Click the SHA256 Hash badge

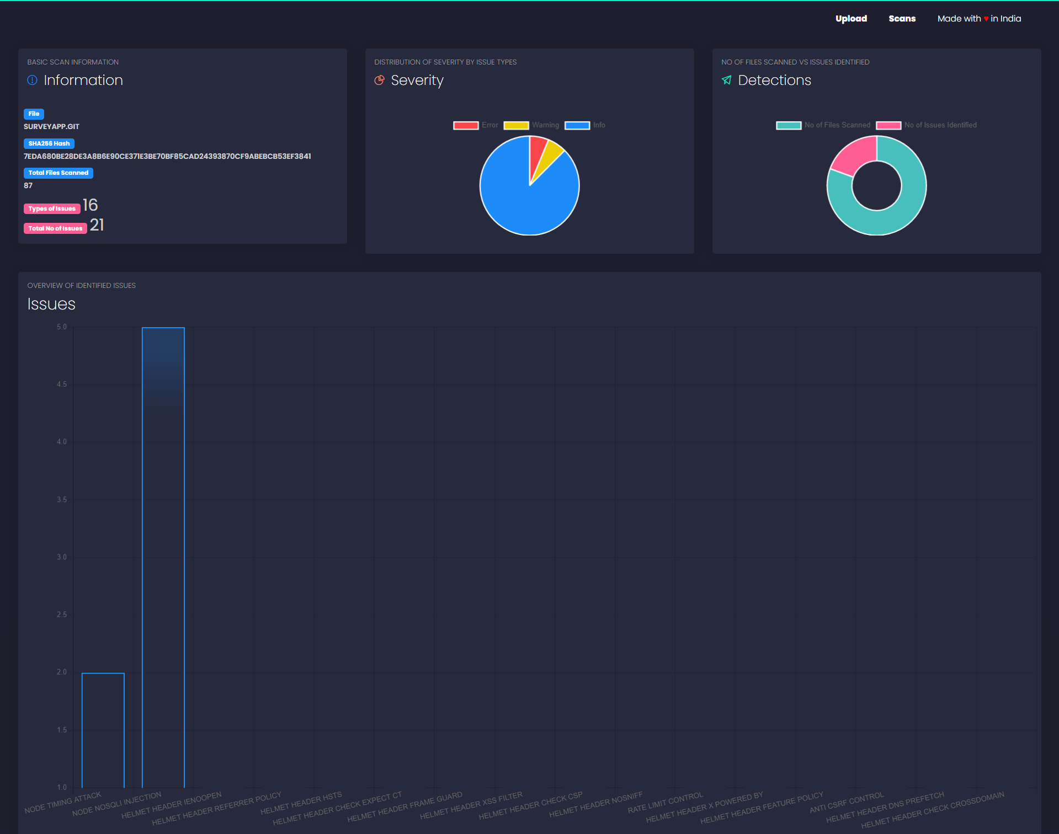[x=49, y=143]
